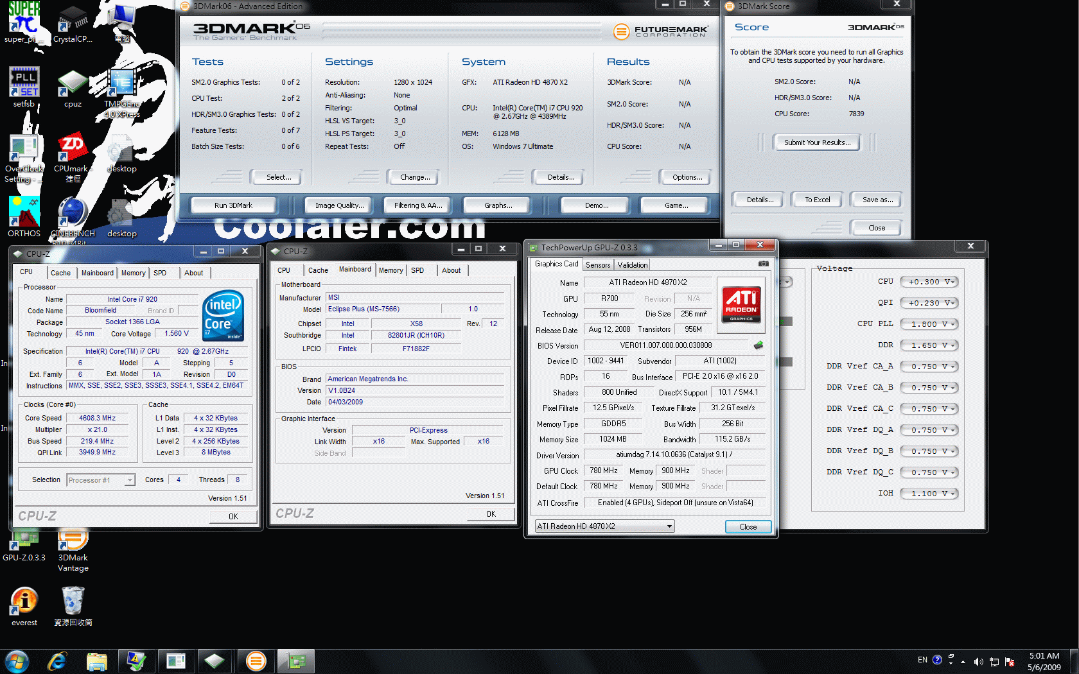
Task: Expand the ATI Radeon HD 4870 X2 card selector
Action: pos(604,526)
